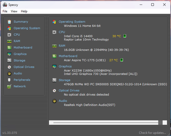The width and height of the screenshot is (171, 136).
Task: Click the Windows flag icon in summary panel
Action: pos(54,22)
